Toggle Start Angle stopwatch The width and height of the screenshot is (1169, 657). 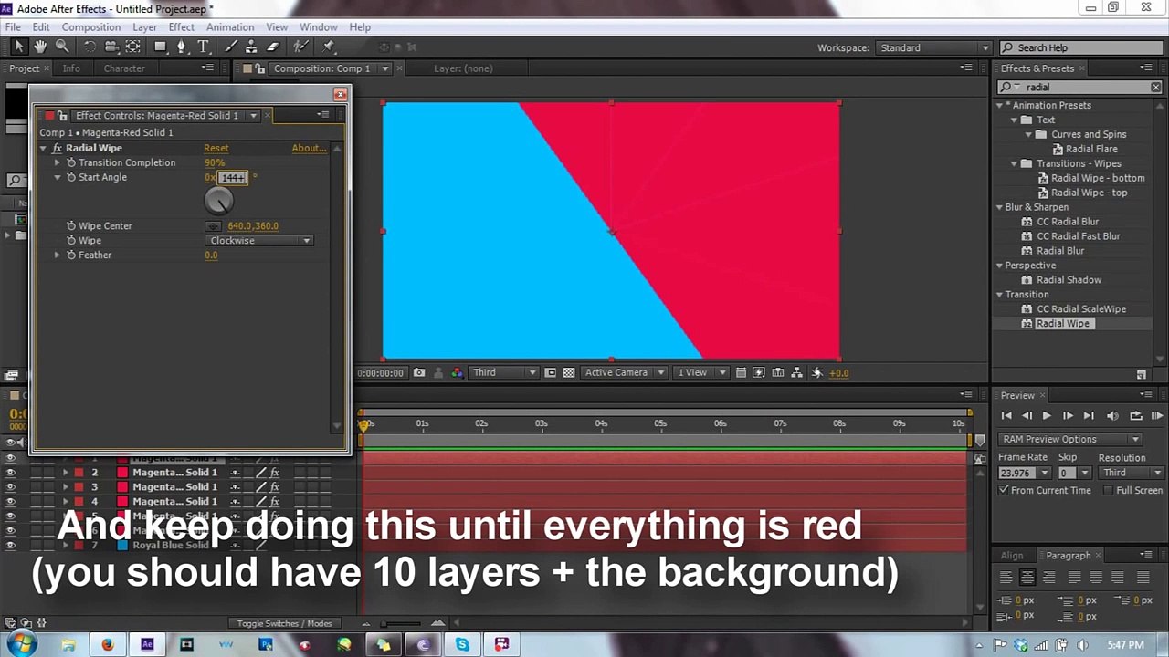(x=71, y=177)
